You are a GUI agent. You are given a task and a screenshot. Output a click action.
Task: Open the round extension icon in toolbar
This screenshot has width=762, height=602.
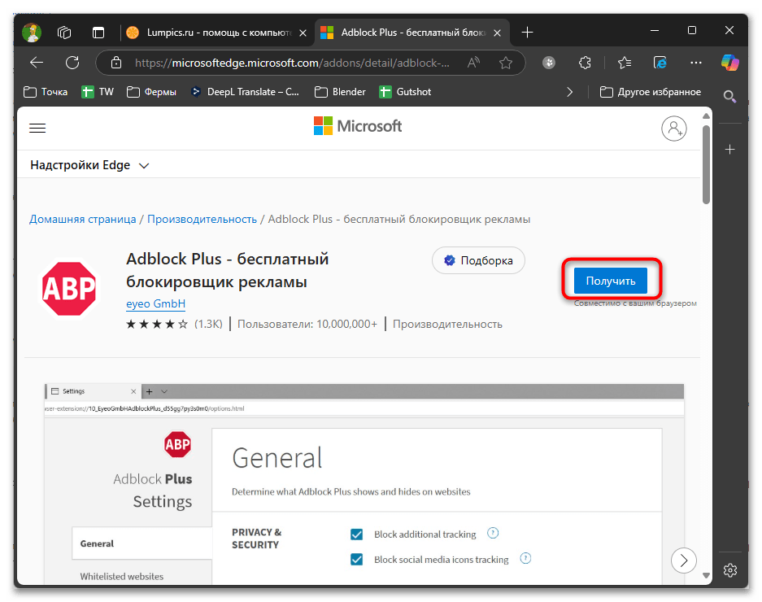[x=549, y=63]
